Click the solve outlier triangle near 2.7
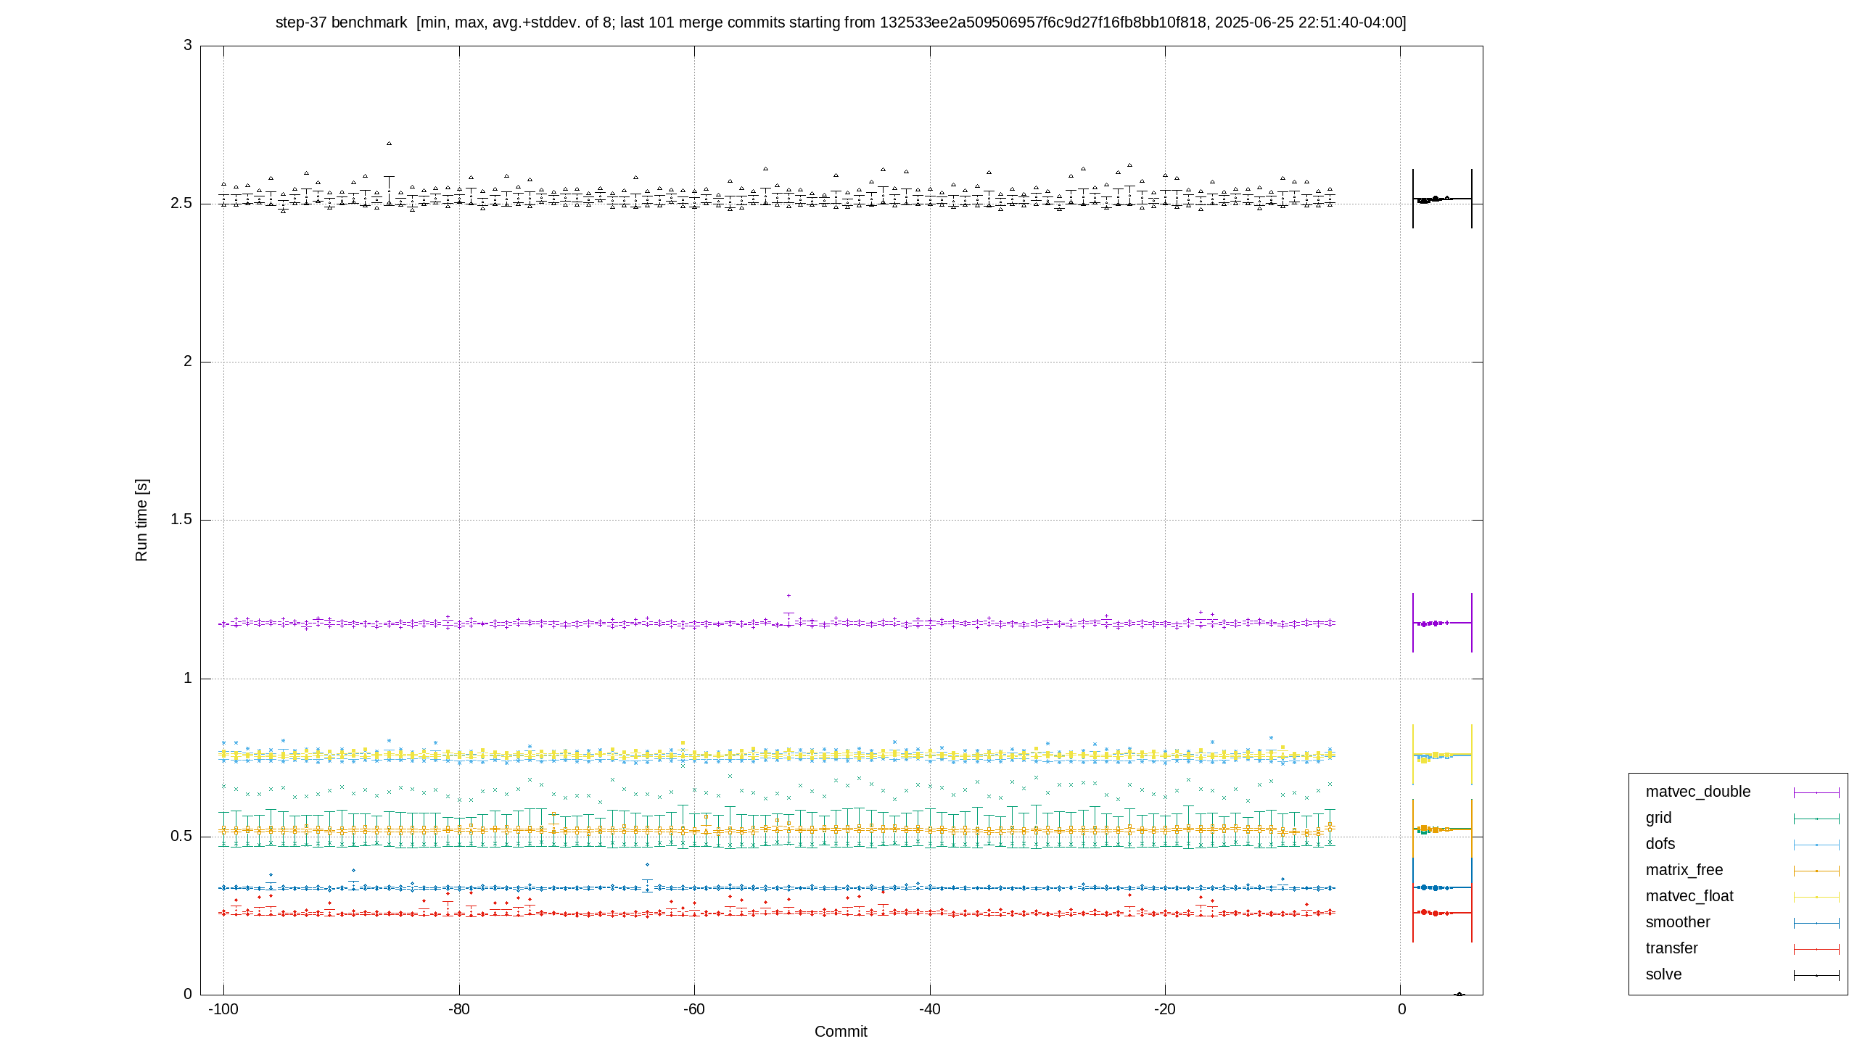The image size is (1857, 1044). [x=389, y=144]
